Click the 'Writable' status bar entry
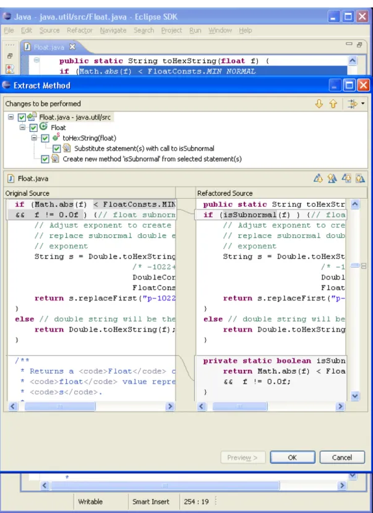The width and height of the screenshot is (373, 513). (90, 502)
